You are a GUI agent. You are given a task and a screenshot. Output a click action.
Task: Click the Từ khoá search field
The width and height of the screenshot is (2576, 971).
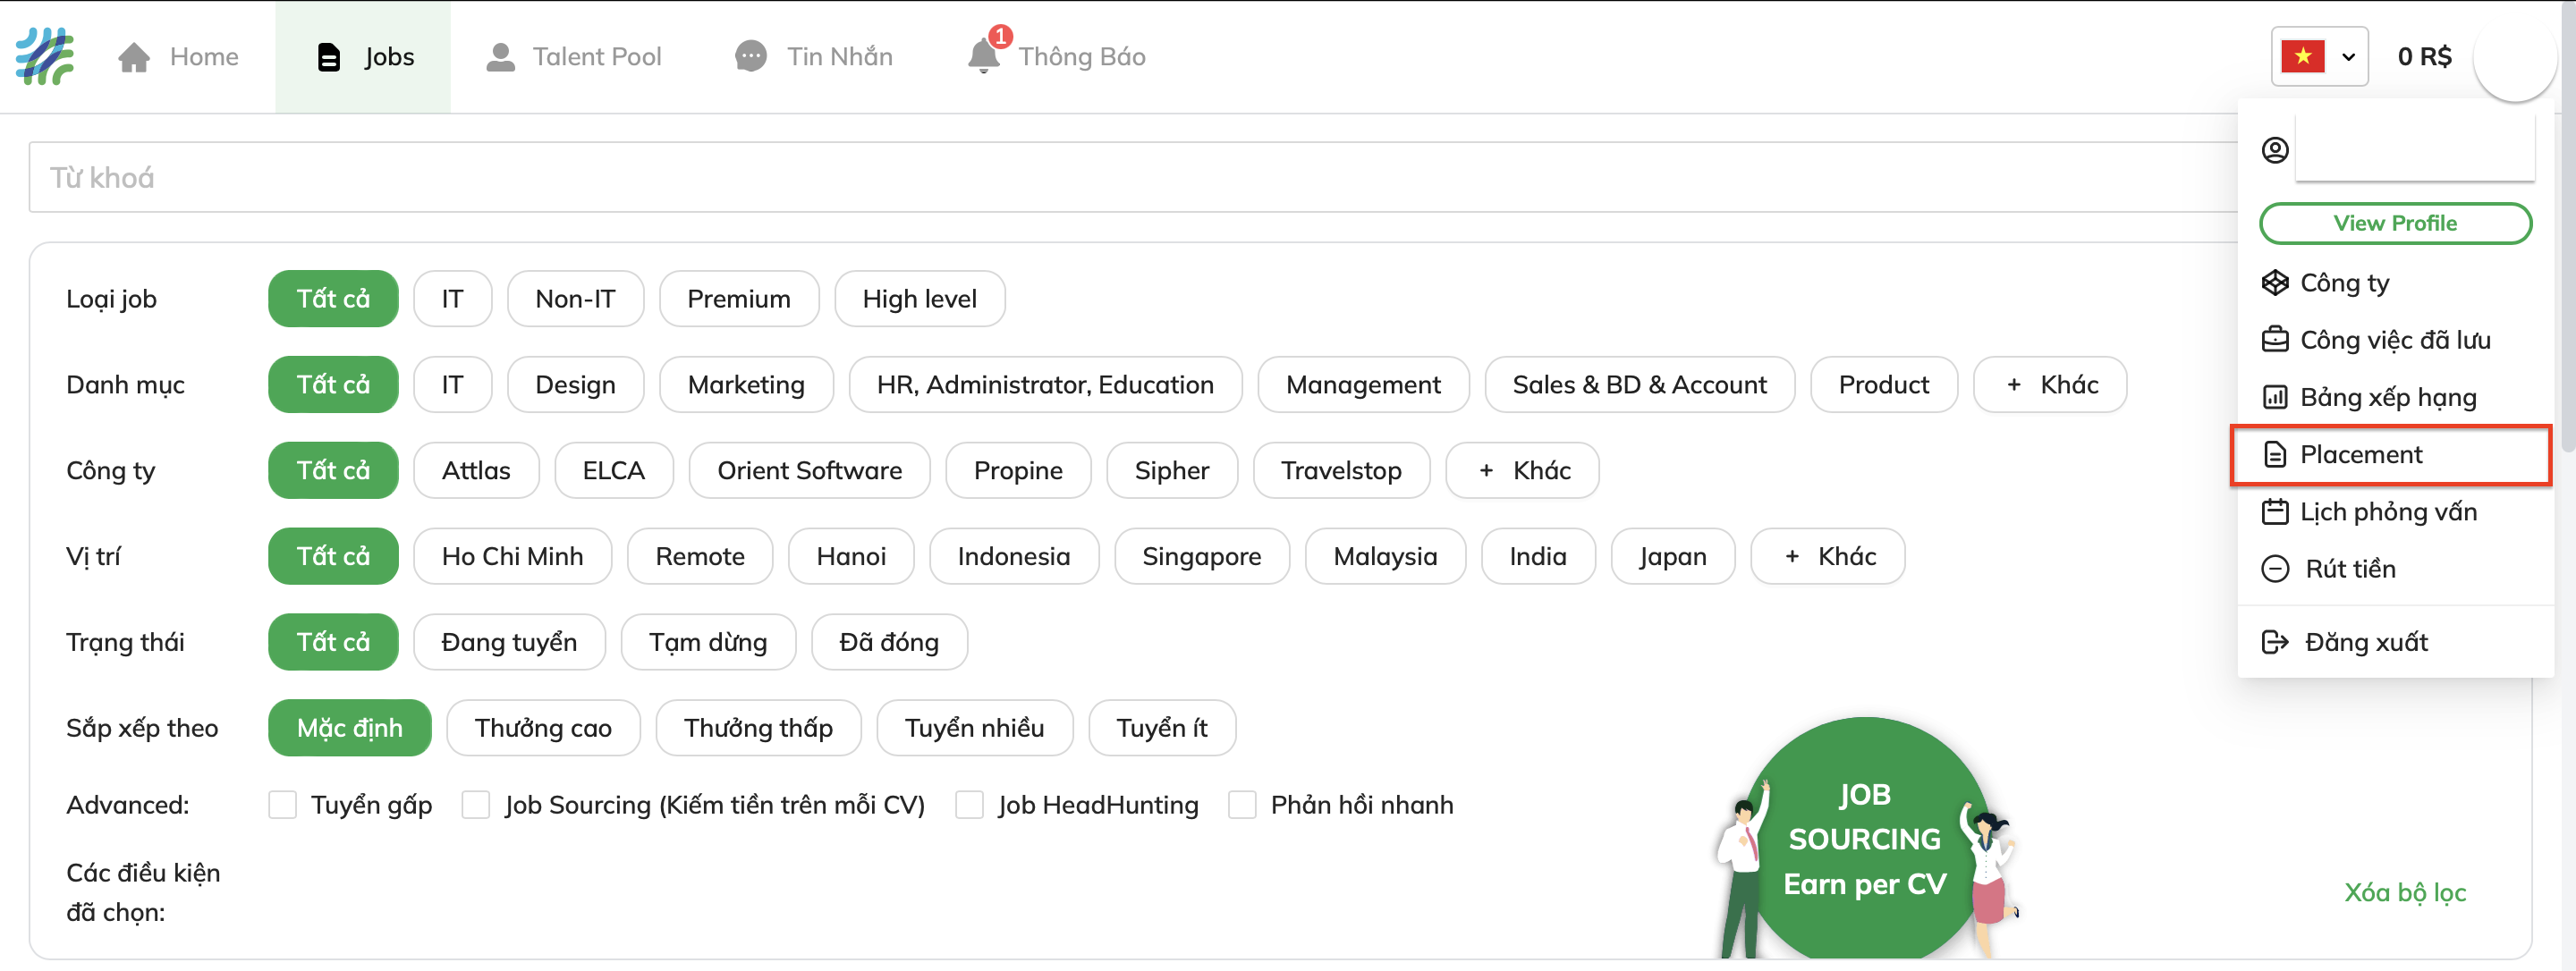click(x=600, y=177)
